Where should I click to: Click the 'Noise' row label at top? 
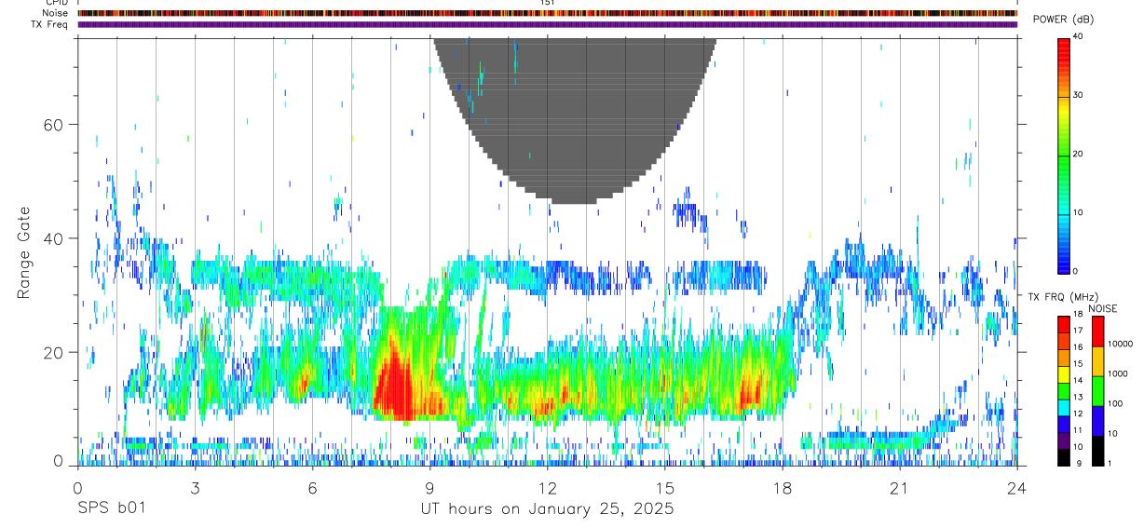pos(56,13)
